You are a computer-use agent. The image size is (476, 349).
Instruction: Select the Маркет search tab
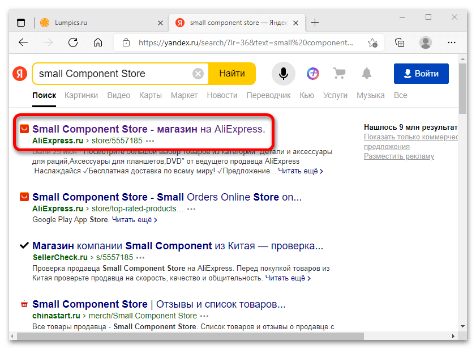pos(184,95)
